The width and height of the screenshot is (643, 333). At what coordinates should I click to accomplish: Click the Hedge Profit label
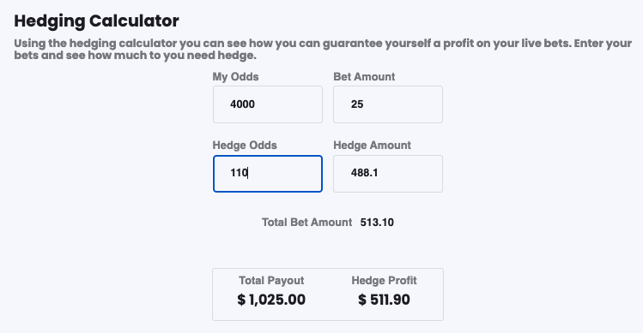point(384,280)
